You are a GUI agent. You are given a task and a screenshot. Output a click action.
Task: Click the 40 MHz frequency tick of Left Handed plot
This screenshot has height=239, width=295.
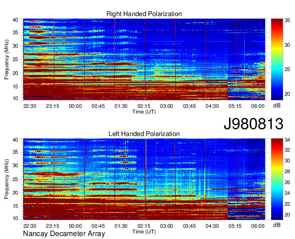[15, 140]
